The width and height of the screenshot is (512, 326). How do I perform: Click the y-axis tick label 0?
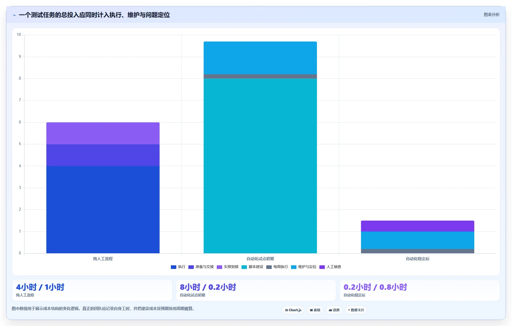click(x=20, y=253)
